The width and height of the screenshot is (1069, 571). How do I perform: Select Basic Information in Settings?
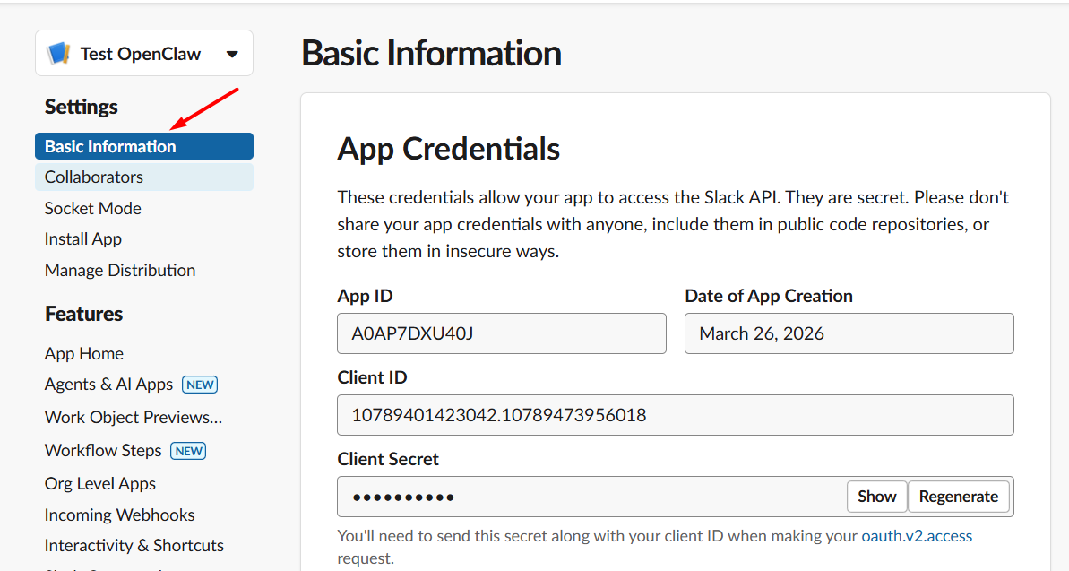click(x=110, y=146)
